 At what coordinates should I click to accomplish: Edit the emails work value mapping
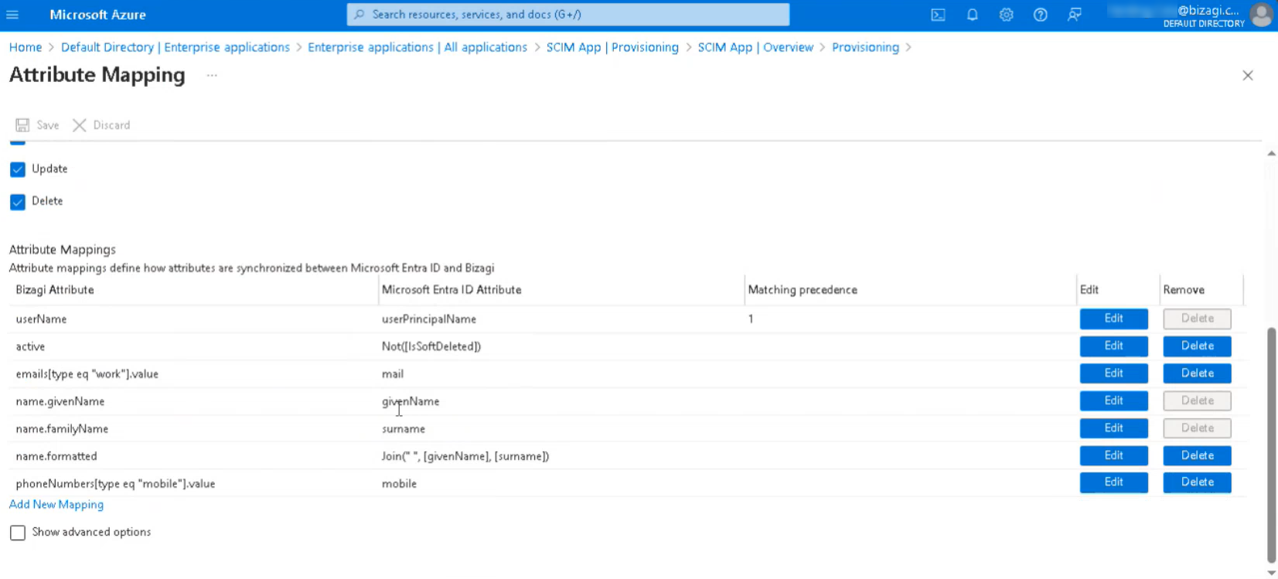[x=1113, y=373]
